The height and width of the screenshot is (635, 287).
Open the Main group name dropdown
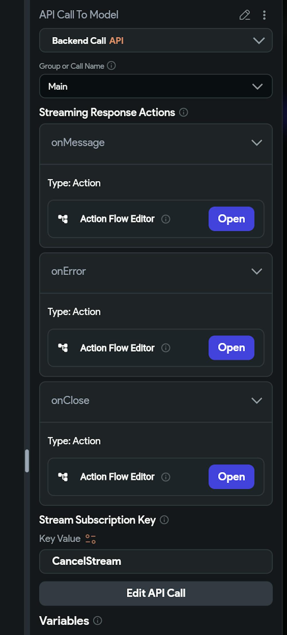(x=156, y=86)
